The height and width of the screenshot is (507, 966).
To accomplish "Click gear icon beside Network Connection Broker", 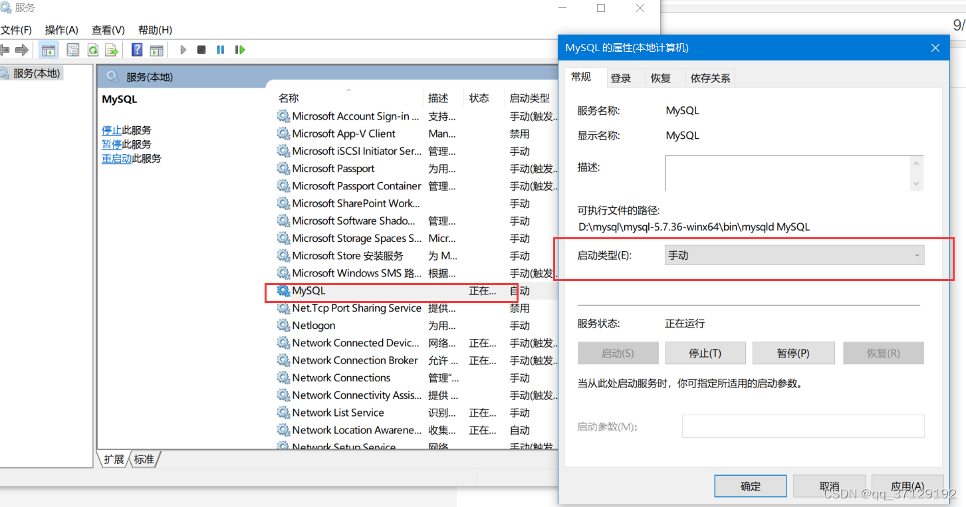I will (284, 361).
